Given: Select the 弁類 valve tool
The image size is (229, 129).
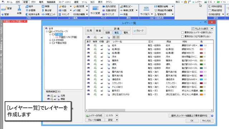Looking at the screenshot, I should (x=19, y=10).
